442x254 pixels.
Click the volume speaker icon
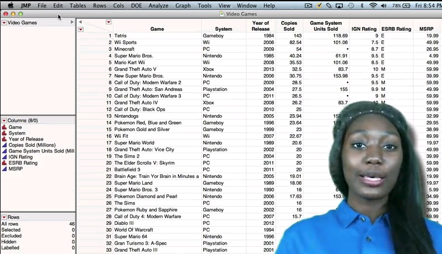click(385, 6)
